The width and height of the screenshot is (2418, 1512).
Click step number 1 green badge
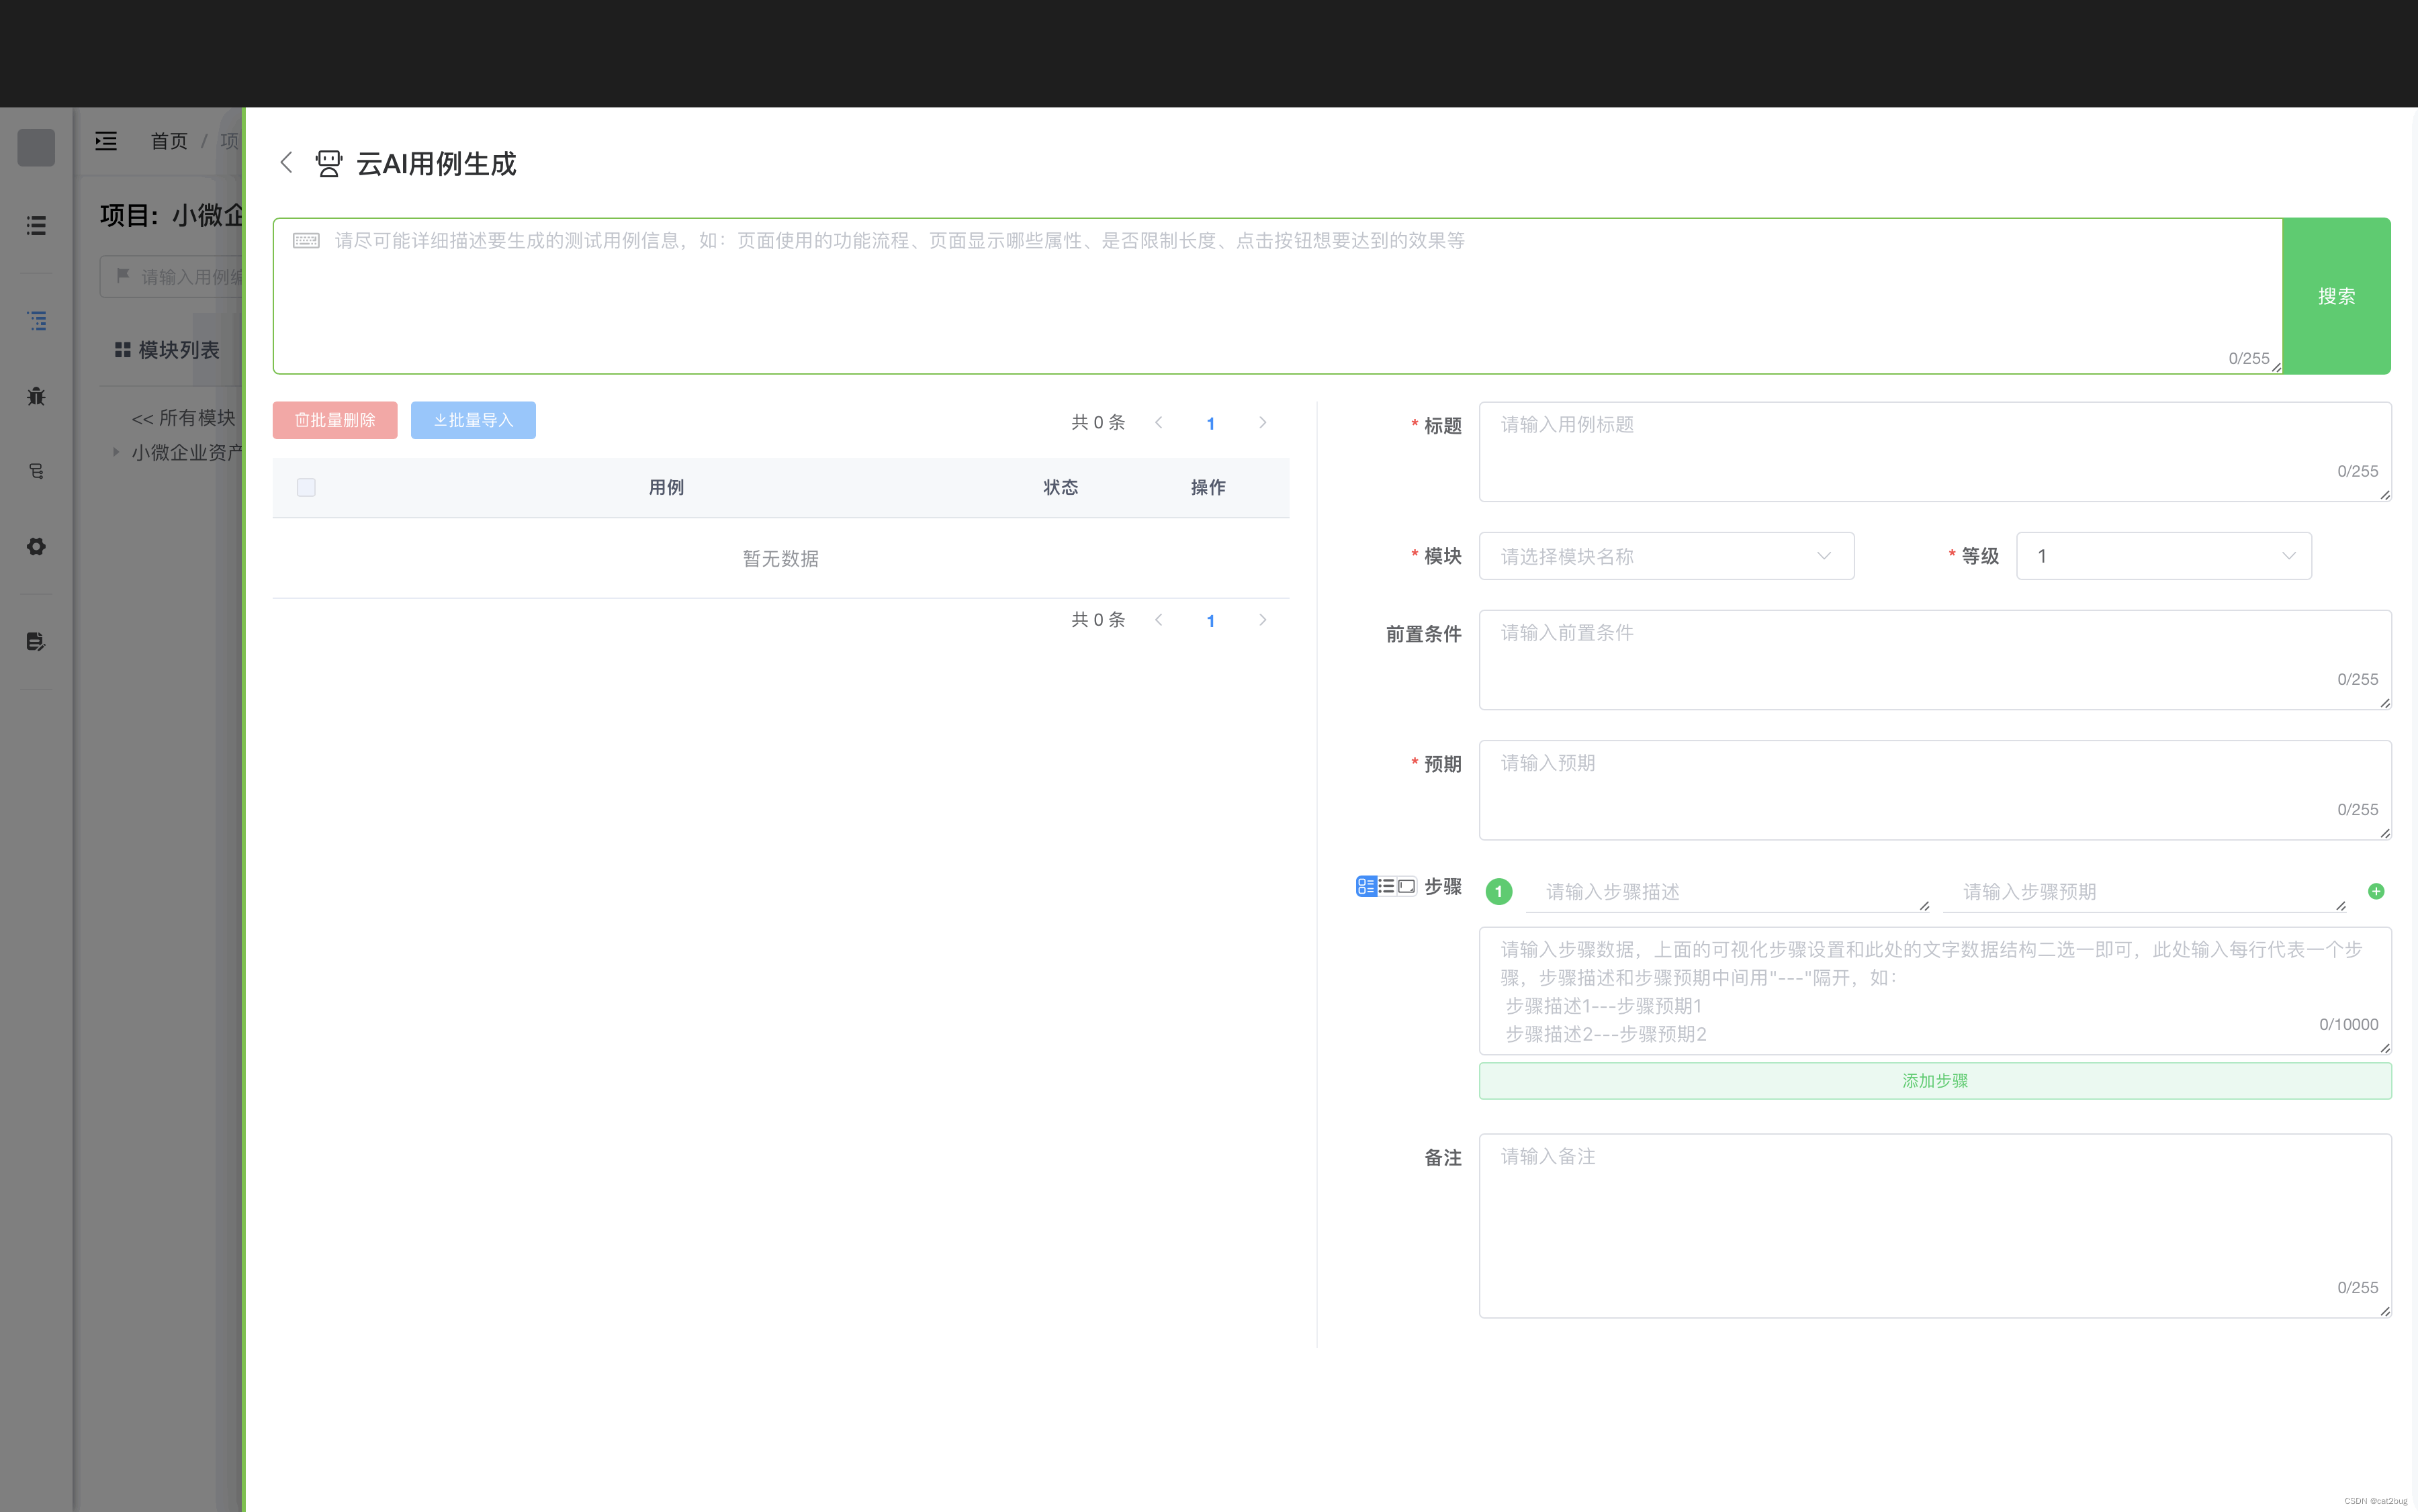click(x=1498, y=891)
